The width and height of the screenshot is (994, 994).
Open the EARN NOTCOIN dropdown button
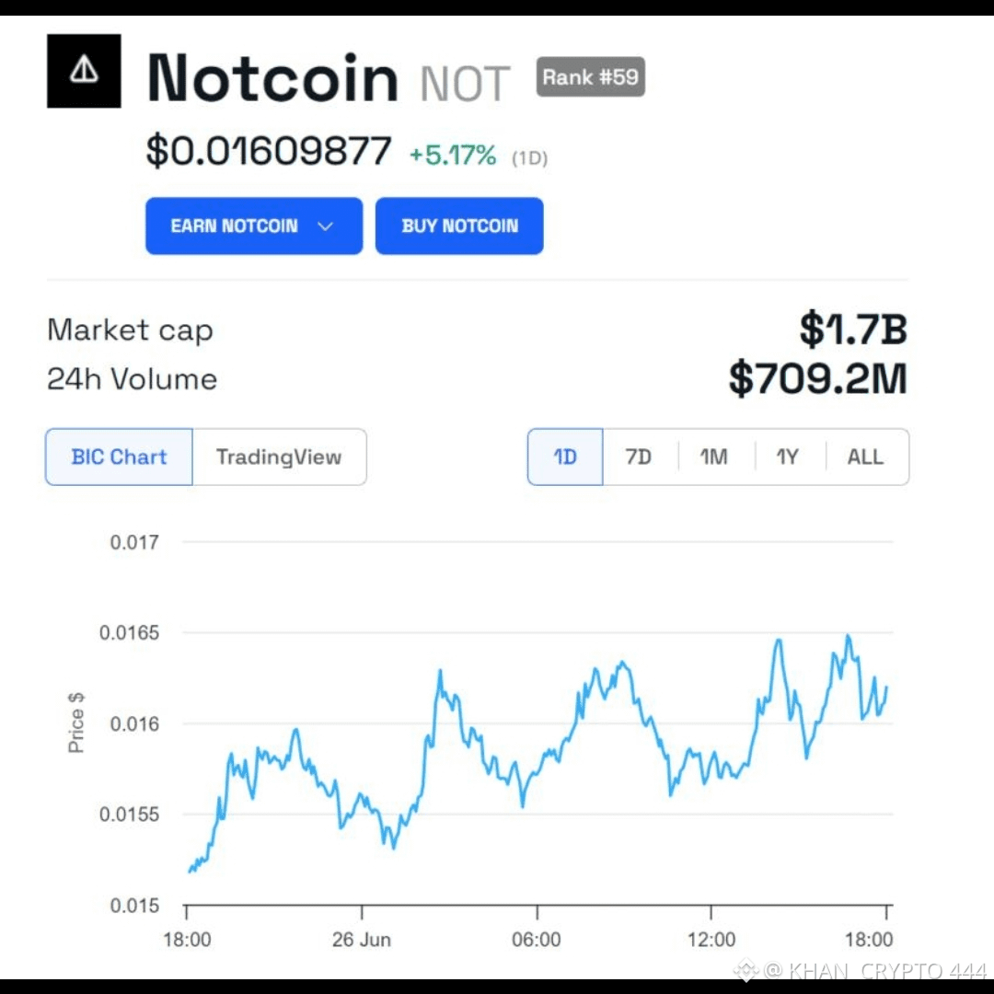point(254,226)
